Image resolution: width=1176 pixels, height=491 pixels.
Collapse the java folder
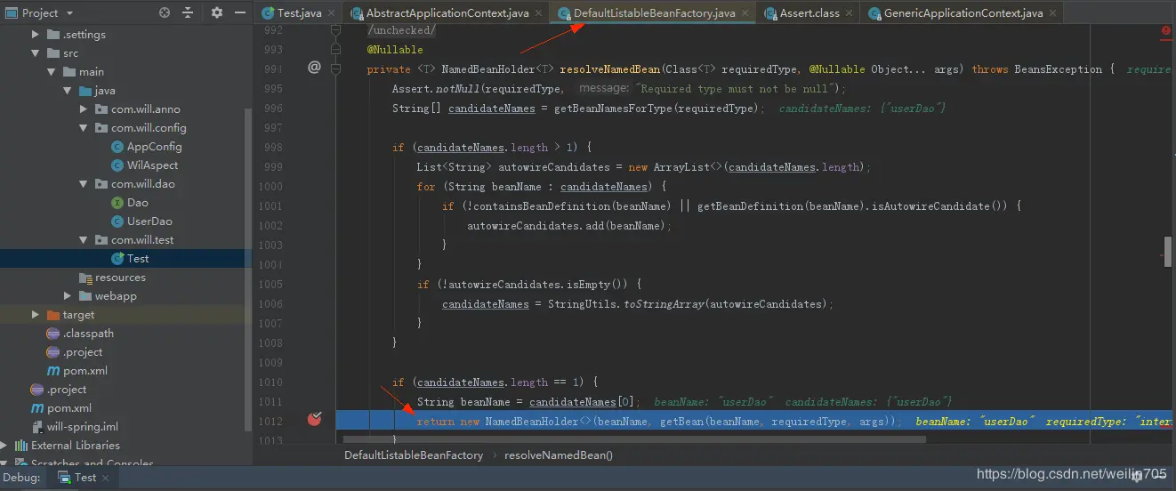point(68,91)
